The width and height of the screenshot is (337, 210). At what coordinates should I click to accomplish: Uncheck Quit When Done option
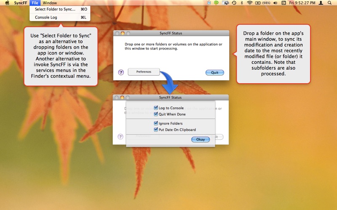(156, 114)
